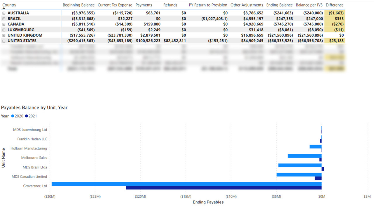Sort by Beginning Balance column header
Screen dimensions: 374x210
point(79,5)
